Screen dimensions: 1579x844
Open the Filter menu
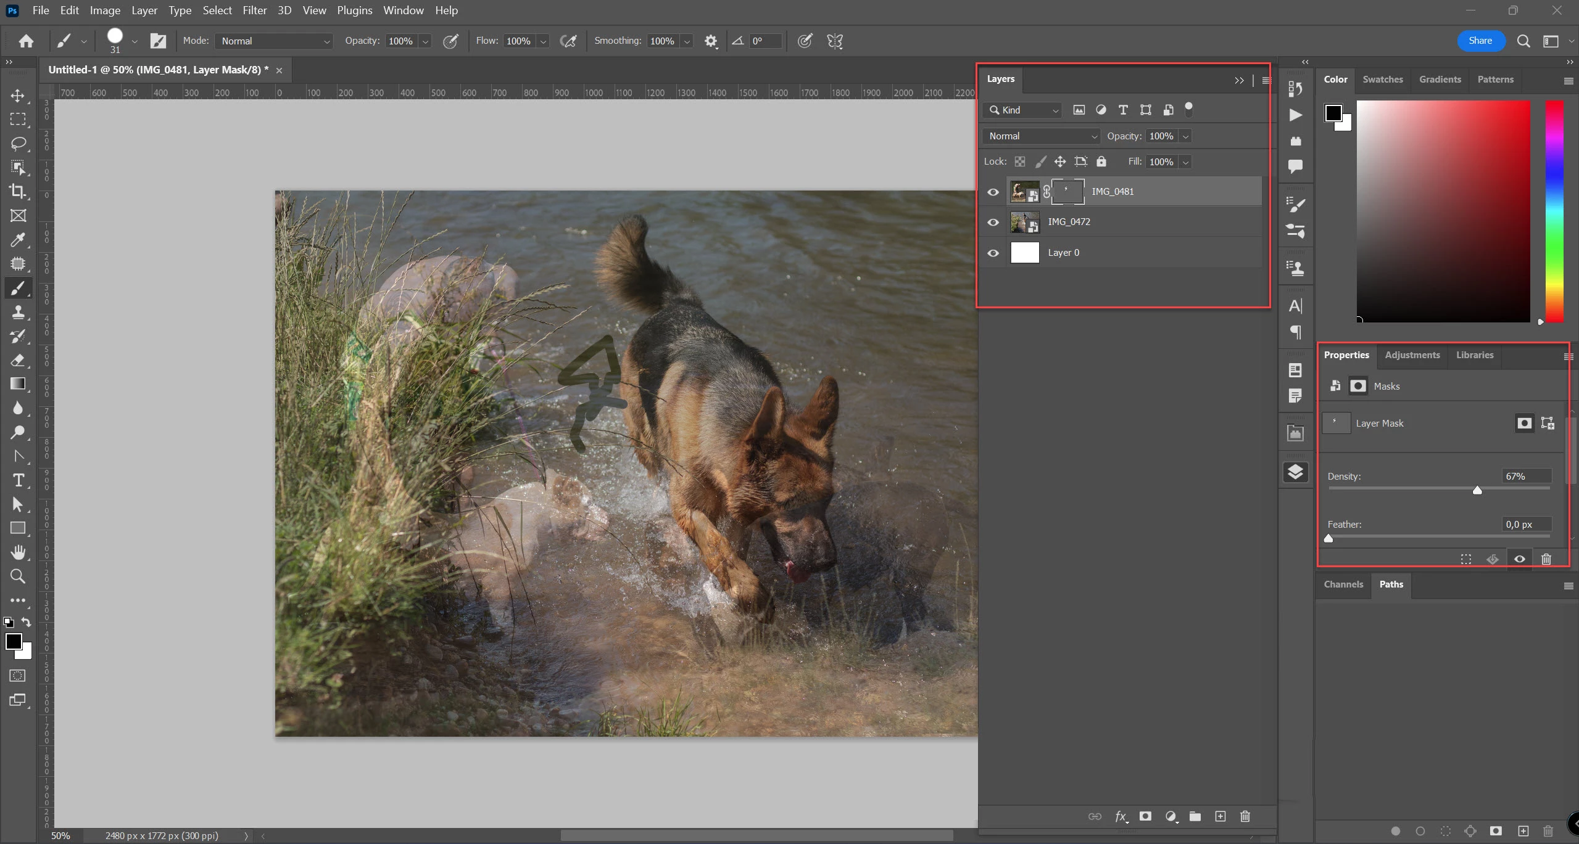click(x=254, y=10)
